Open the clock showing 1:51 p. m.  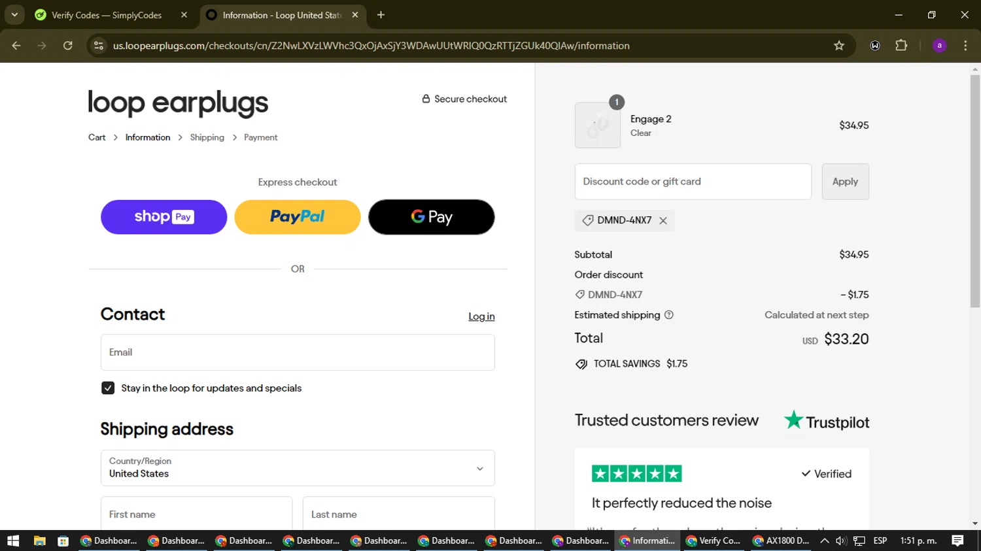(x=918, y=541)
